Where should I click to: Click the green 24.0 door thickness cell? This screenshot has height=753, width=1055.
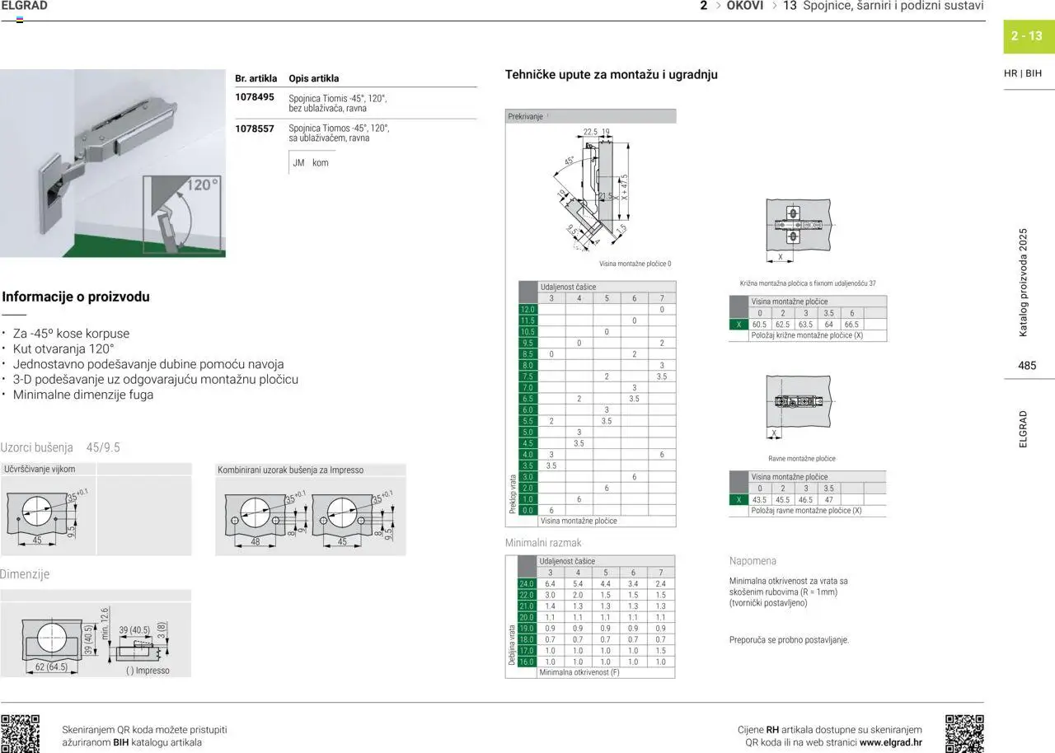click(x=527, y=584)
